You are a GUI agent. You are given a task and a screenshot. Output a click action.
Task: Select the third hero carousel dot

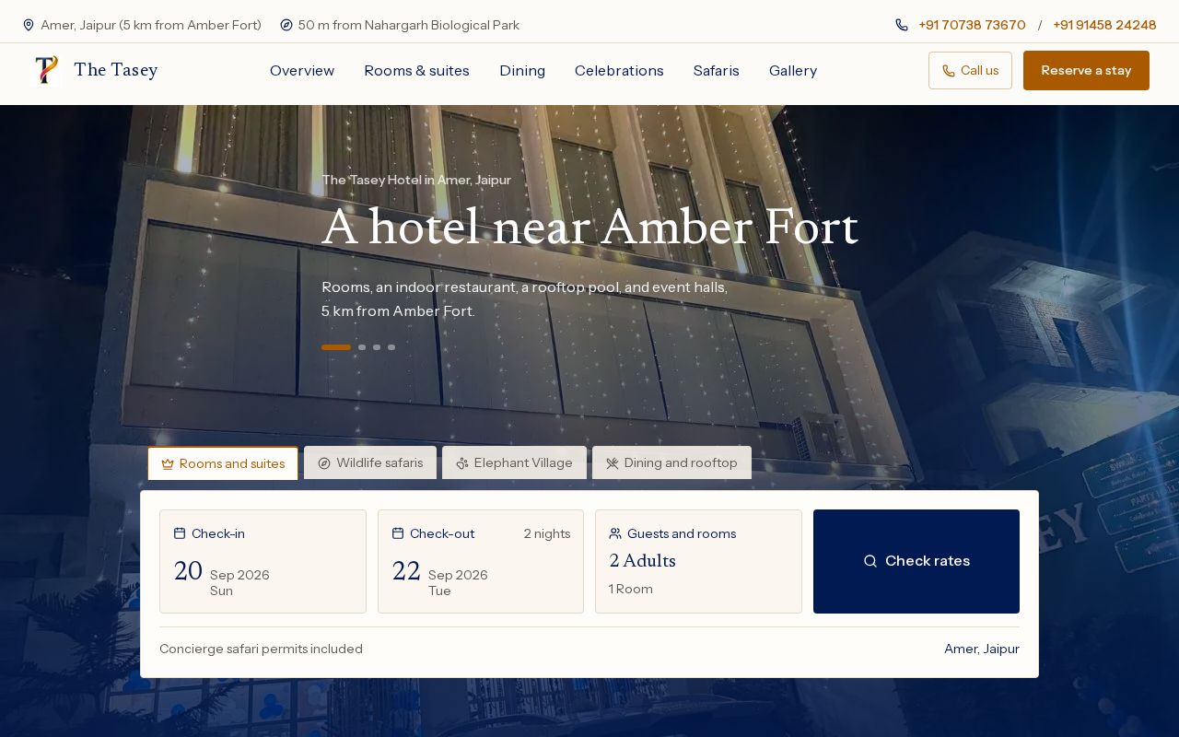click(x=377, y=347)
